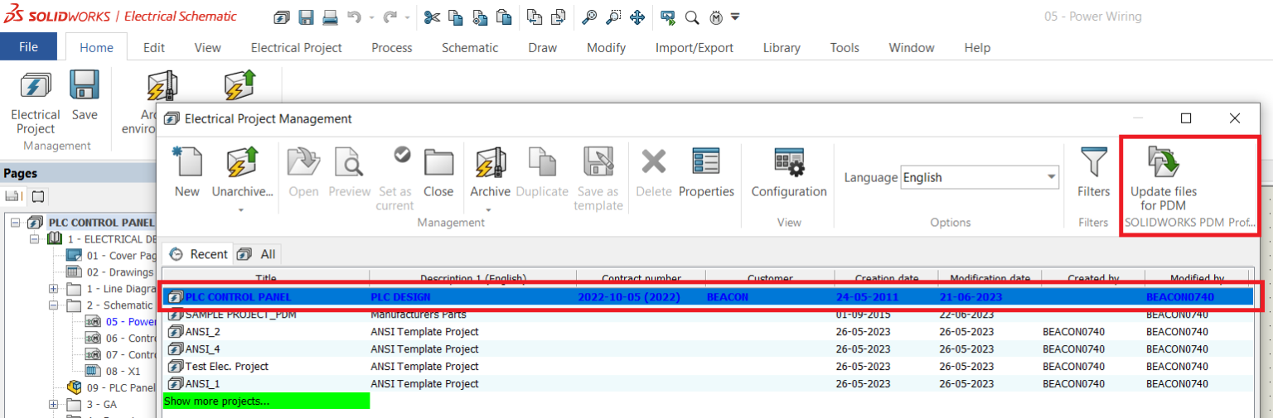Click the Redo arrow in quick access toolbar
Image resolution: width=1273 pixels, height=418 pixels.
click(391, 17)
